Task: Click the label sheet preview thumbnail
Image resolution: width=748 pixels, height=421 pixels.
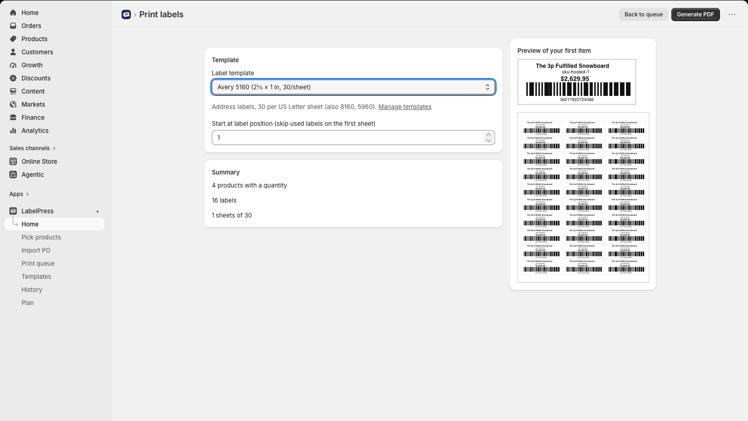Action: 583,197
